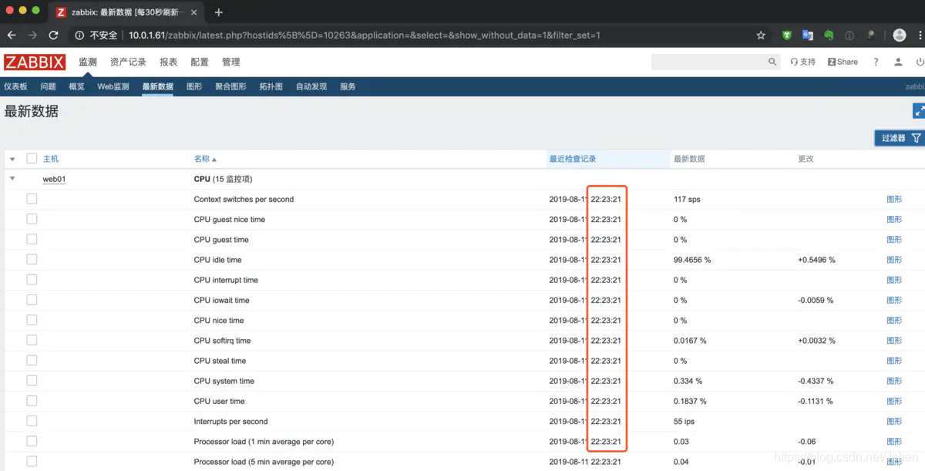This screenshot has width=925, height=471.
Task: Switch to the 概览 submenu
Action: 76,87
